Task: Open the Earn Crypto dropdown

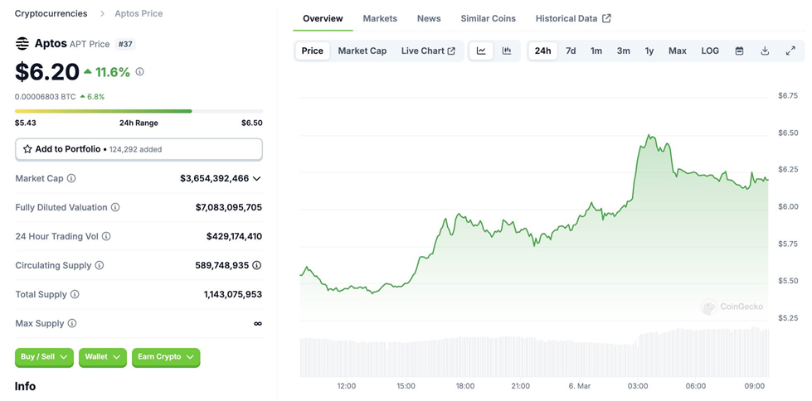Action: point(166,357)
